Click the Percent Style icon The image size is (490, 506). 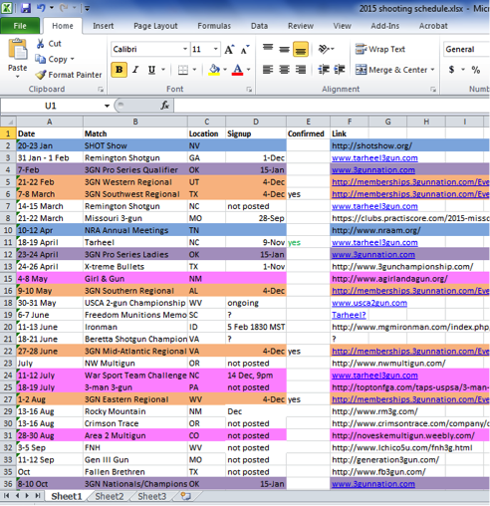point(476,70)
